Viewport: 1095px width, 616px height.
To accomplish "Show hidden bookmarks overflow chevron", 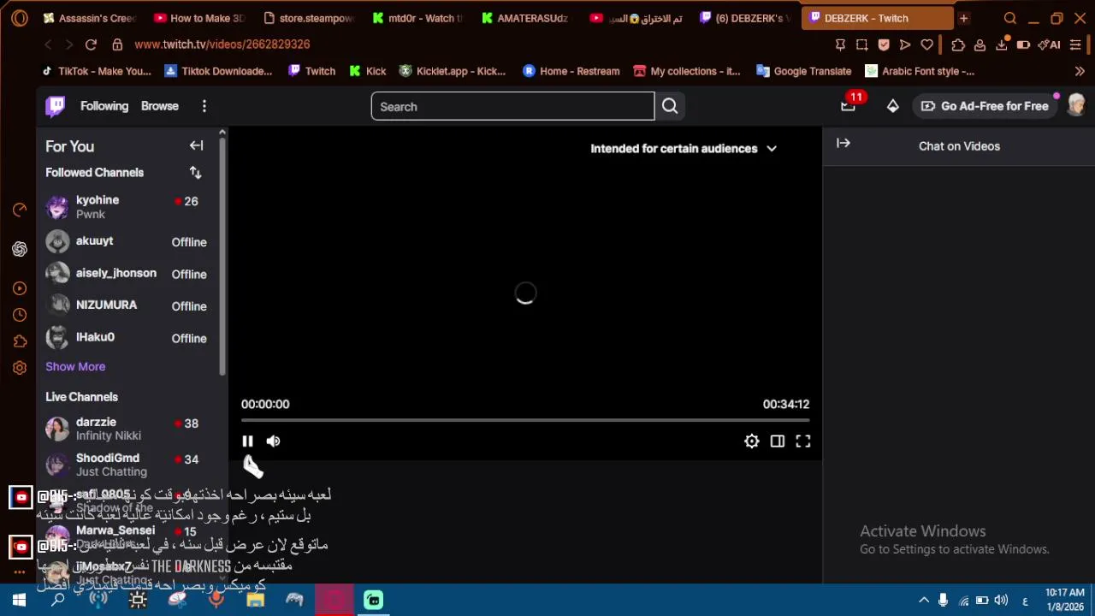I will [x=1080, y=72].
